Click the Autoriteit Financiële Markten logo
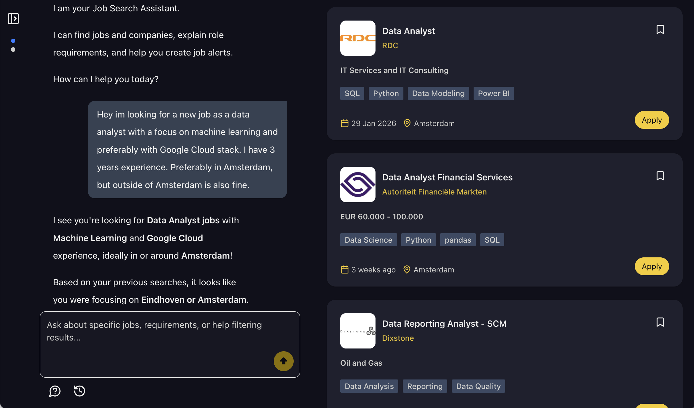The image size is (694, 408). (358, 185)
